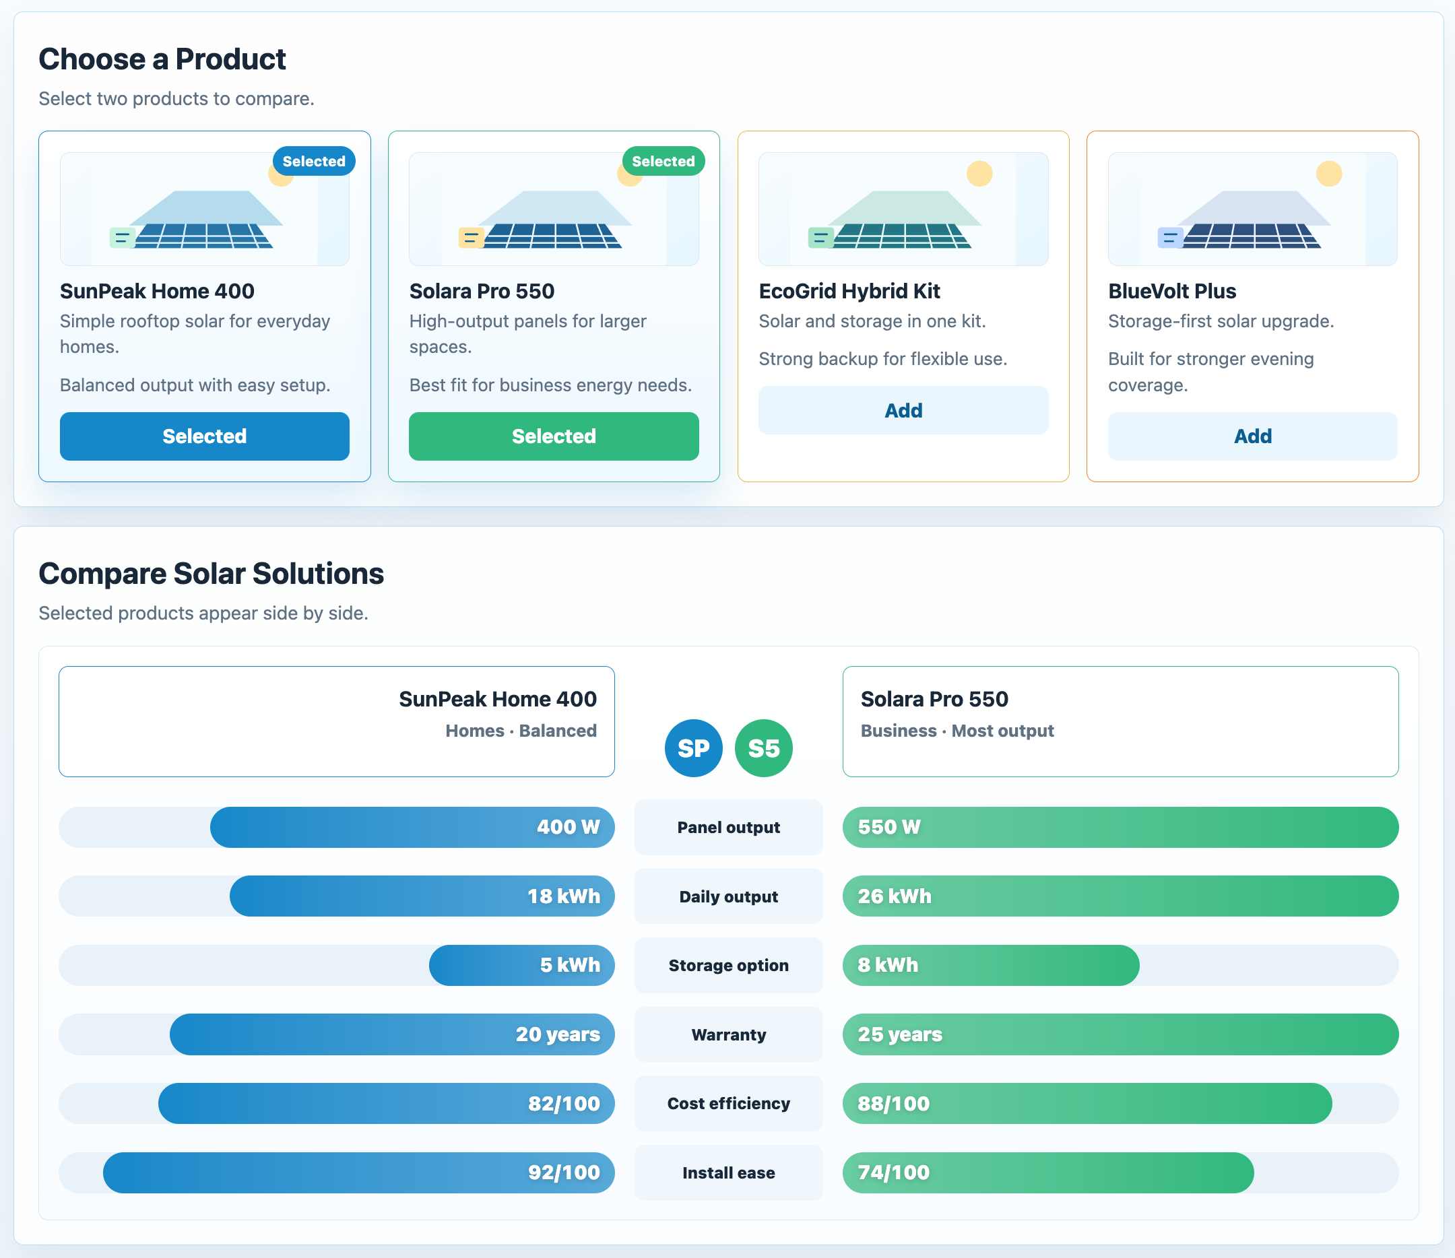The height and width of the screenshot is (1258, 1455).
Task: Click 'Select two products to compare.' text
Action: coord(176,99)
